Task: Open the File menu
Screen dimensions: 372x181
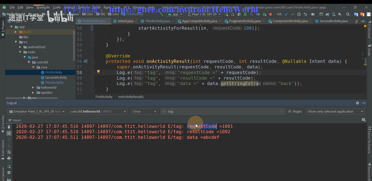Action: click(12, 7)
